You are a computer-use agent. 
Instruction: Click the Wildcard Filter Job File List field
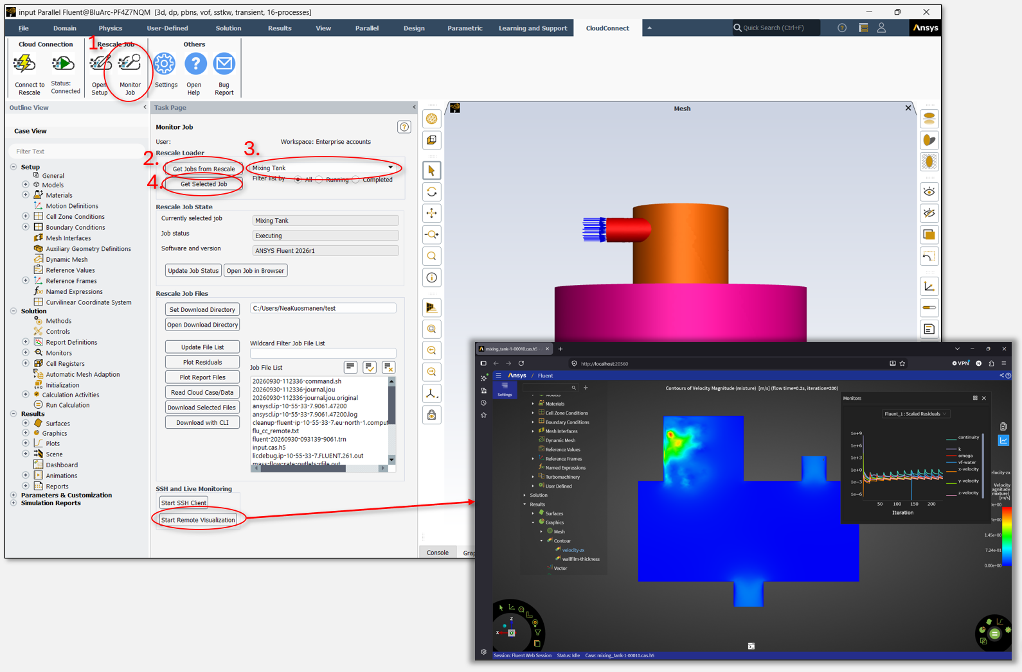(x=323, y=353)
